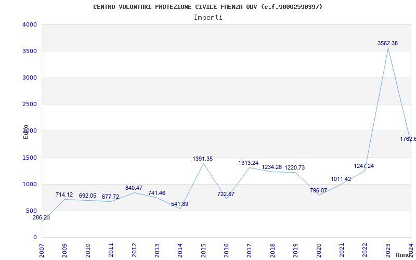Click the 1011.42 data label
Image resolution: width=416 pixels, height=260 pixels.
coord(341,179)
